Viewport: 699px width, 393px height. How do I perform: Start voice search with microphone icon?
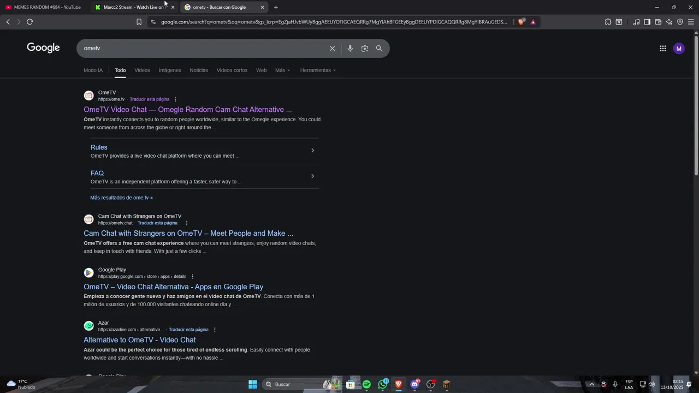[x=350, y=49]
